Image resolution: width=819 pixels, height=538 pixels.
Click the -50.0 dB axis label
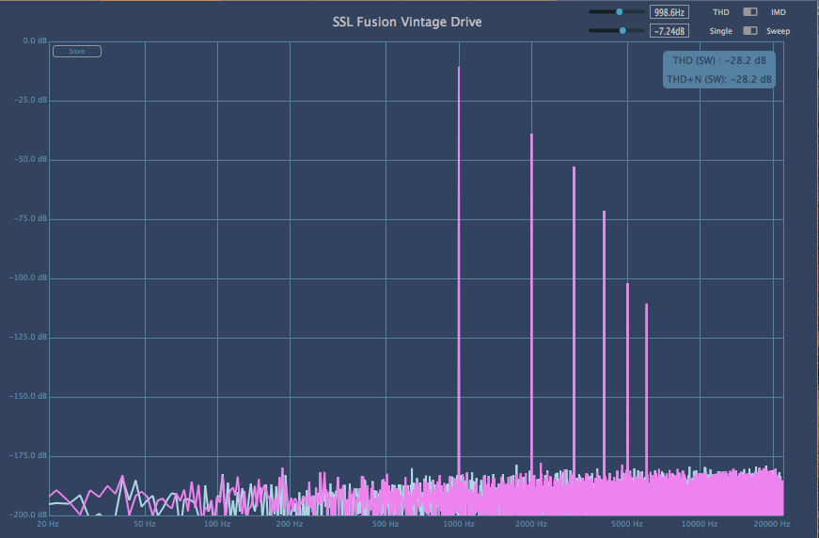coord(30,159)
